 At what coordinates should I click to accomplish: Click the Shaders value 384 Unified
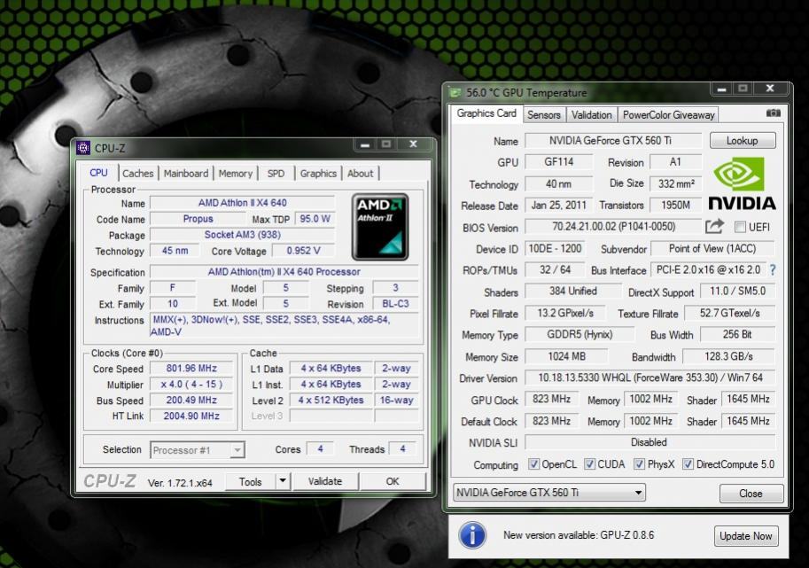pyautogui.click(x=572, y=291)
